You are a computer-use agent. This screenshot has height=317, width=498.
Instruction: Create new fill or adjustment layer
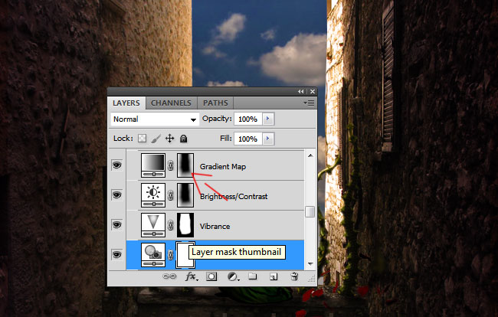click(x=233, y=276)
